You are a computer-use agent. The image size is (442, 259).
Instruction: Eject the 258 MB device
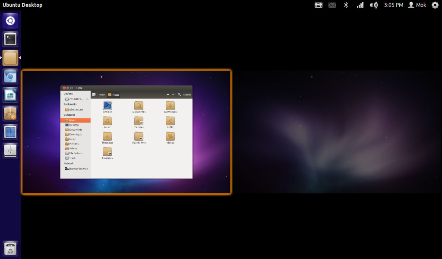(87, 99)
